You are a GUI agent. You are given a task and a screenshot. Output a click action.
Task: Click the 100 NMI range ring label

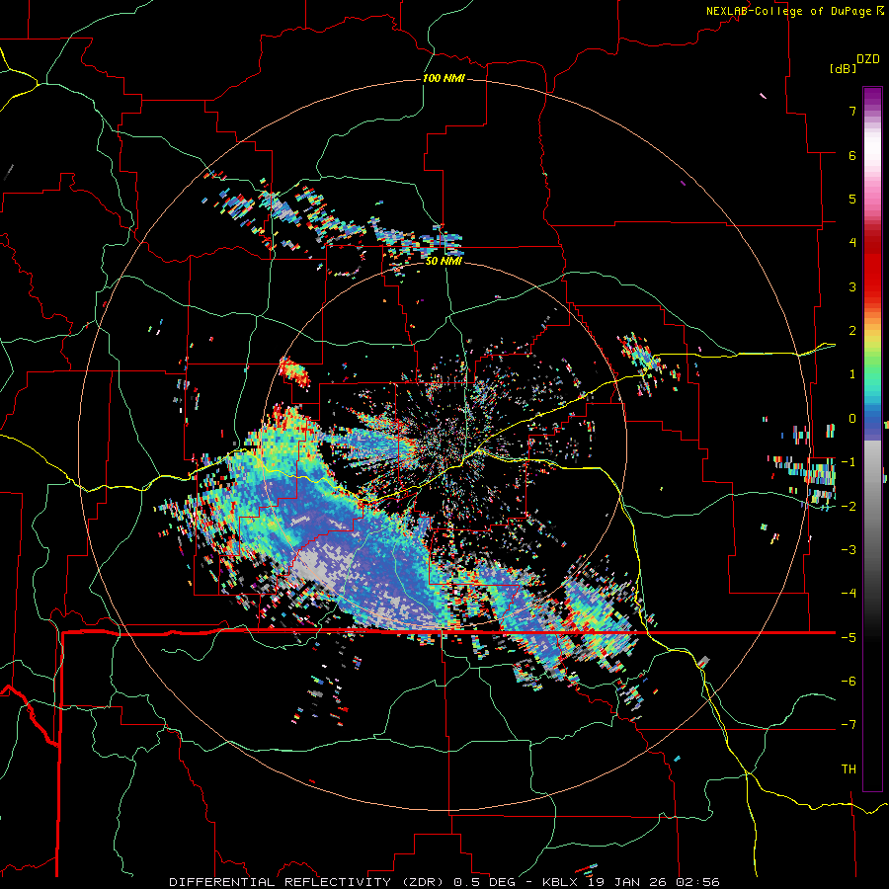tap(444, 78)
